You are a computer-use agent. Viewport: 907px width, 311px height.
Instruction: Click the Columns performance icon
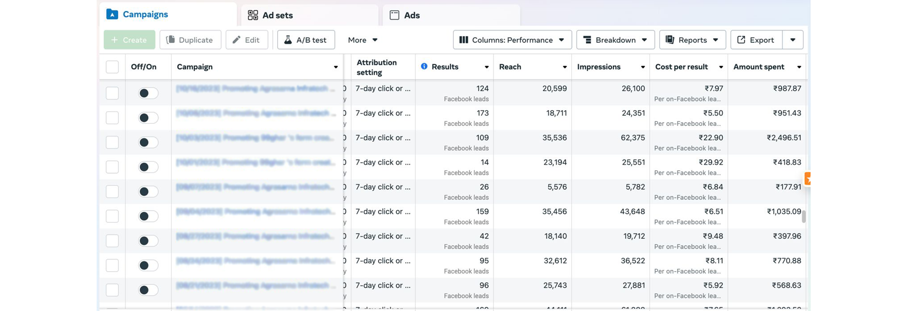(463, 40)
